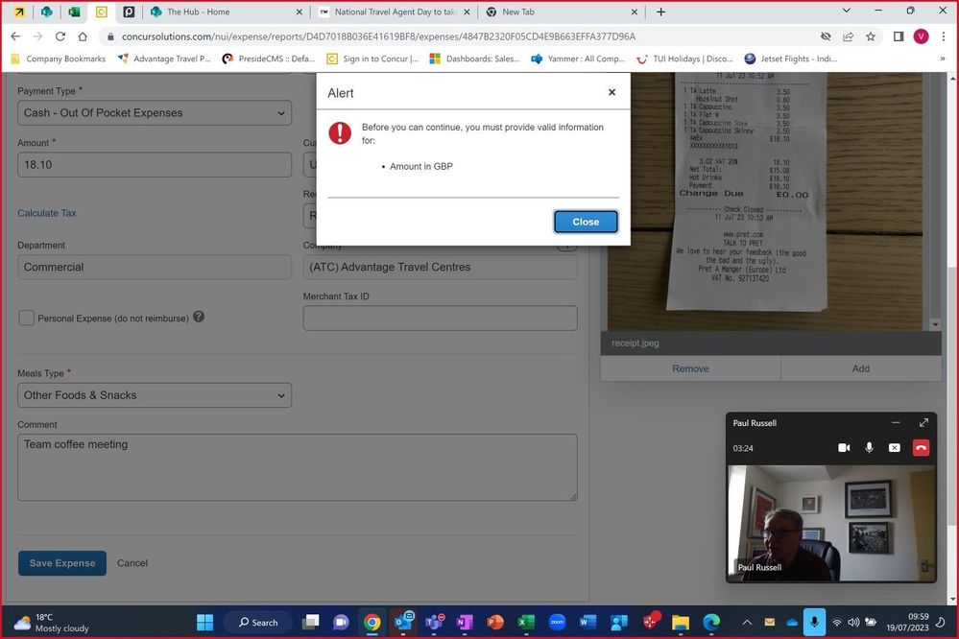The width and height of the screenshot is (959, 639).
Task: Open the TUI Holidays bookmark
Action: [685, 59]
